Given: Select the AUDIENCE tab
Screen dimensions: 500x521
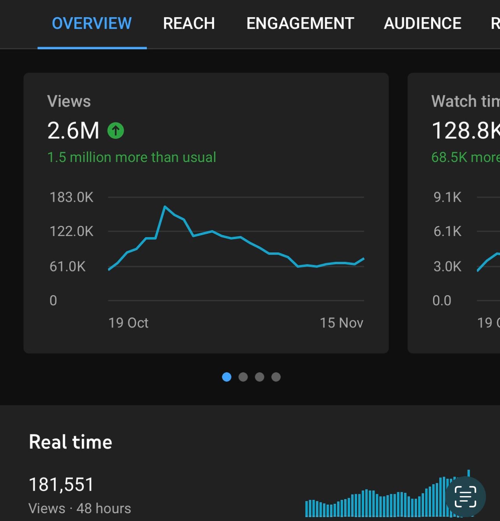Looking at the screenshot, I should (x=422, y=23).
